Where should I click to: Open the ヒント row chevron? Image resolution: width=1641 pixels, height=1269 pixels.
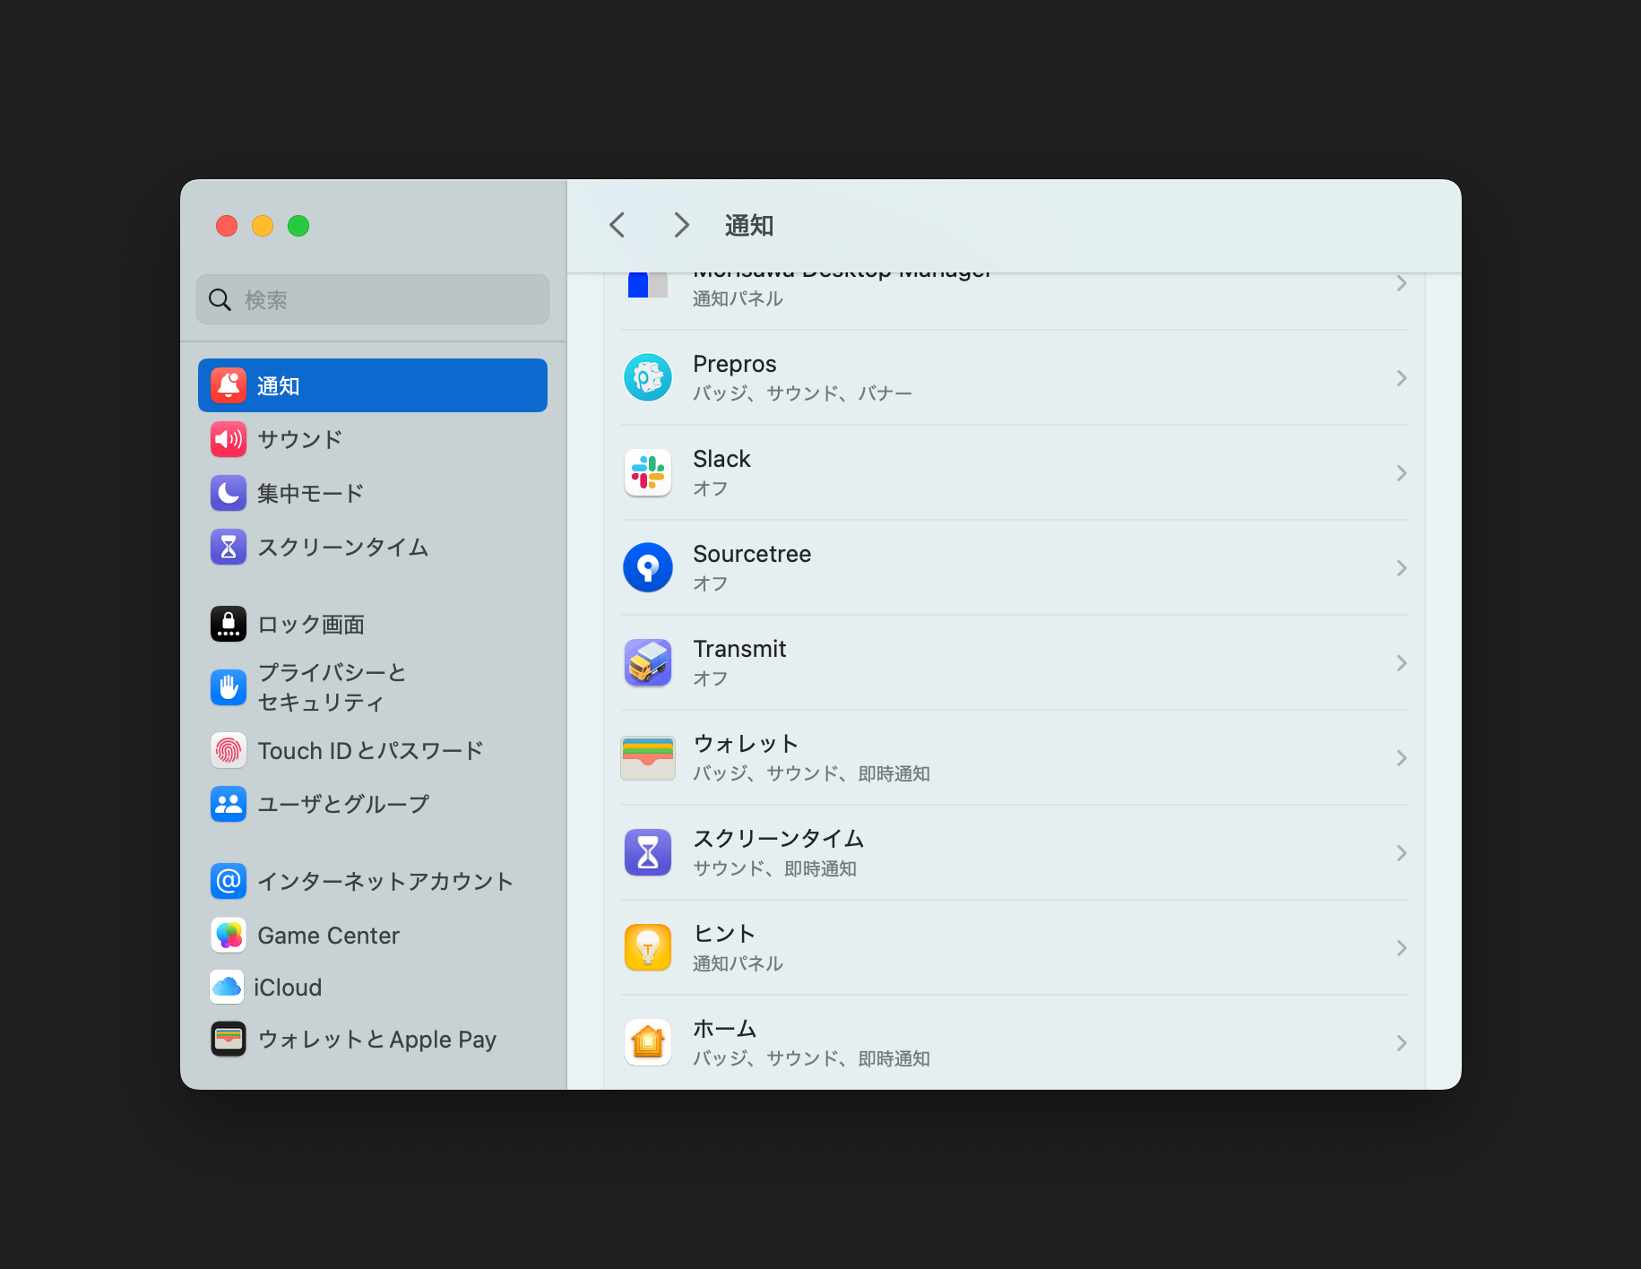click(1402, 948)
